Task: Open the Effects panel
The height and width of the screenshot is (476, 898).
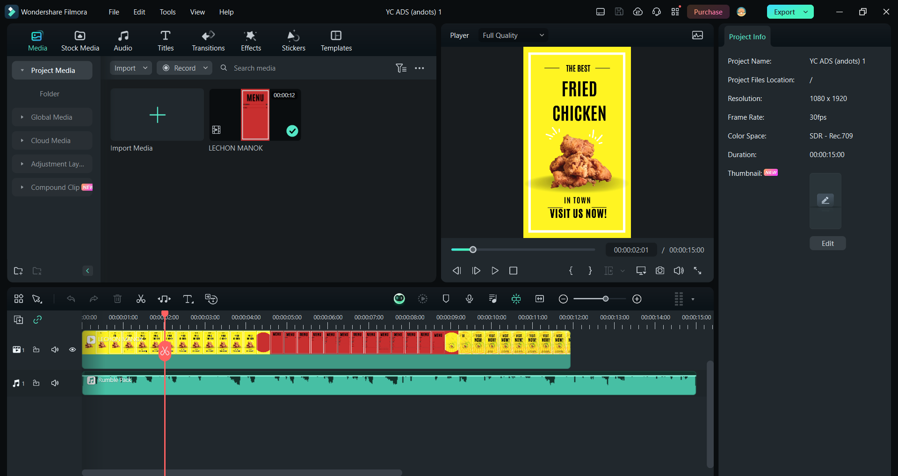Action: (251, 41)
